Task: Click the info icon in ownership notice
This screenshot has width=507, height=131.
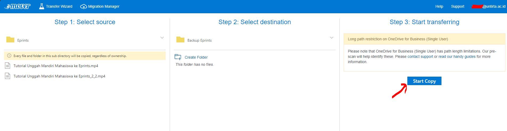Action: pyautogui.click(x=9, y=56)
